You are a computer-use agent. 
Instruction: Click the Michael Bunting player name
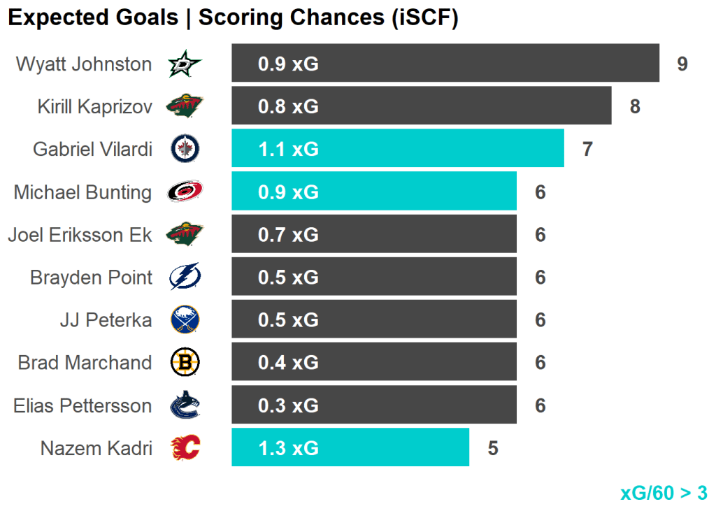coord(83,192)
